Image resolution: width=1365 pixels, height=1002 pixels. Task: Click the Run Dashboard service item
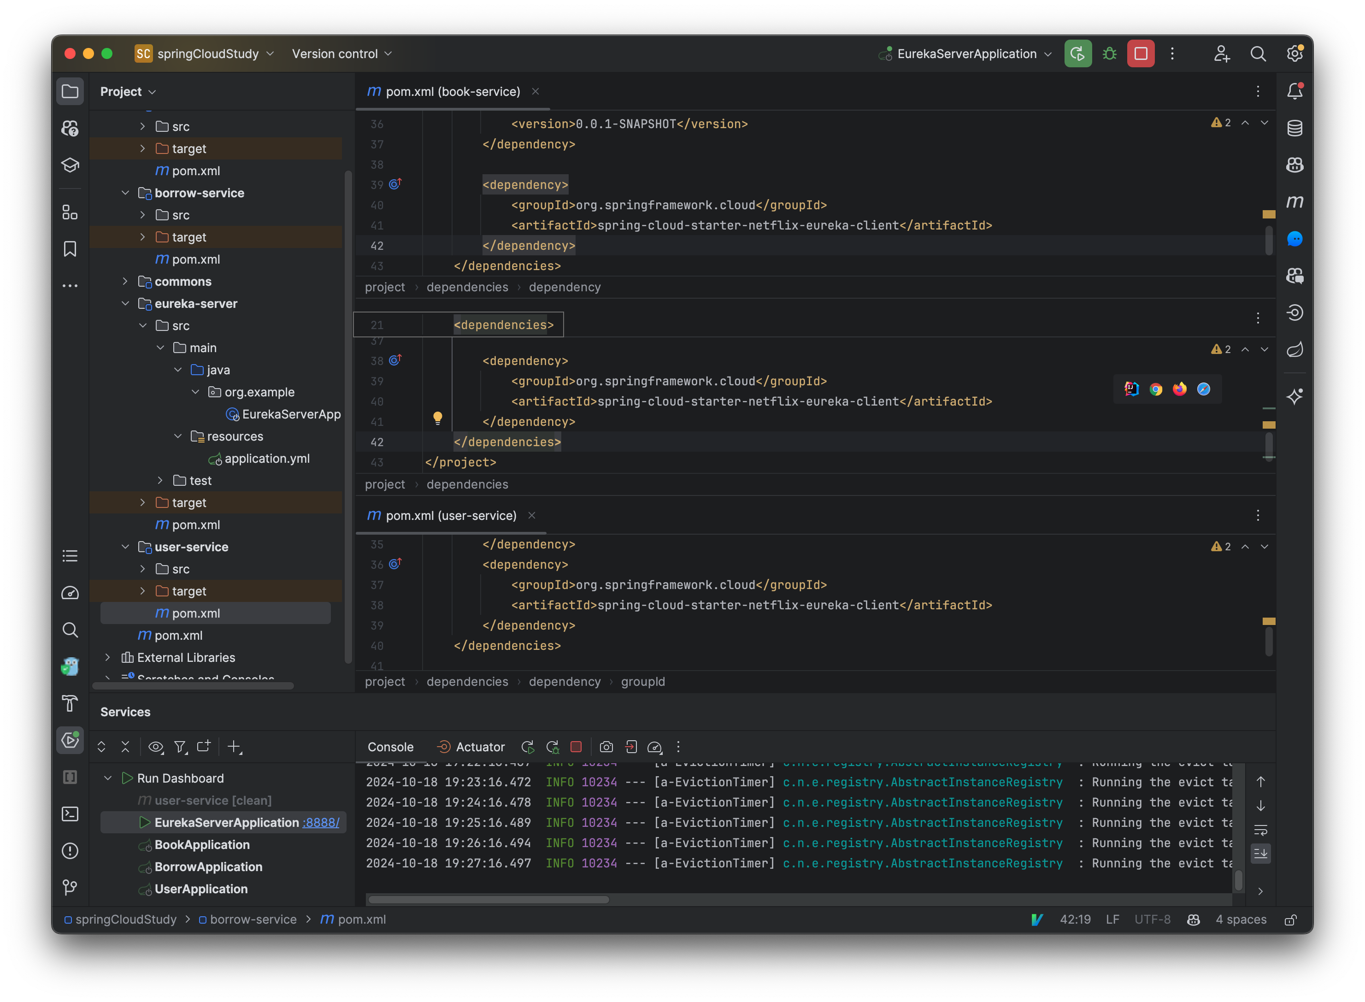click(180, 777)
